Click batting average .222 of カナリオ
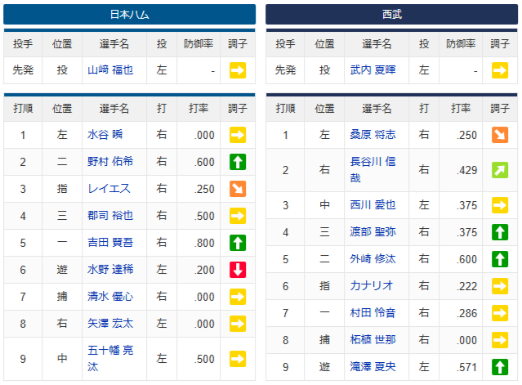The width and height of the screenshot is (522, 385). (x=466, y=286)
